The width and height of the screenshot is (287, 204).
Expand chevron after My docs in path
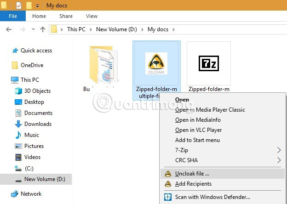[173, 29]
